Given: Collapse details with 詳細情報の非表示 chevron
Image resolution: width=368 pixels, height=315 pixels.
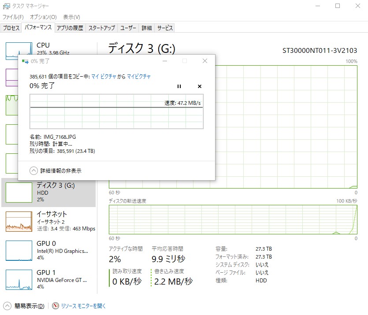Looking at the screenshot, I should coord(33,171).
